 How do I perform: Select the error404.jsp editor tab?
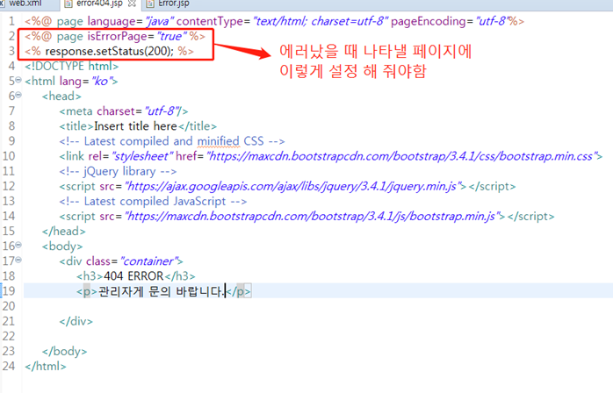(x=99, y=4)
